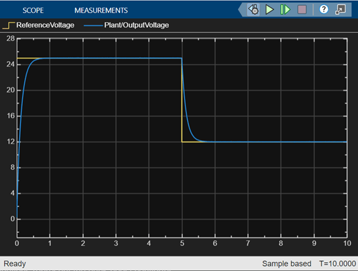Open the MEASUREMENTS tab

[x=101, y=10]
